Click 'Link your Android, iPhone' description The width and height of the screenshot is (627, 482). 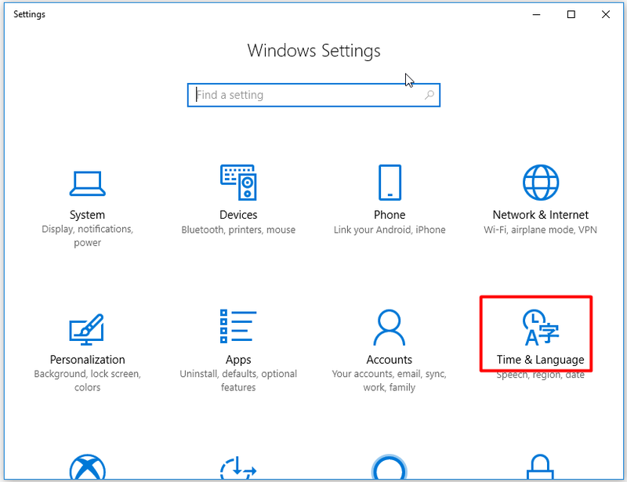390,230
